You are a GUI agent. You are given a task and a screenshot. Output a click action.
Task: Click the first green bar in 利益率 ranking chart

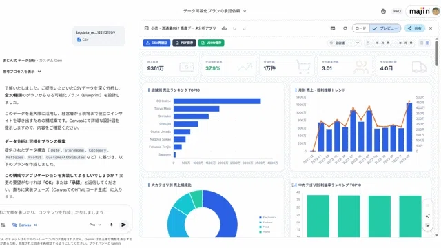(x=318, y=216)
